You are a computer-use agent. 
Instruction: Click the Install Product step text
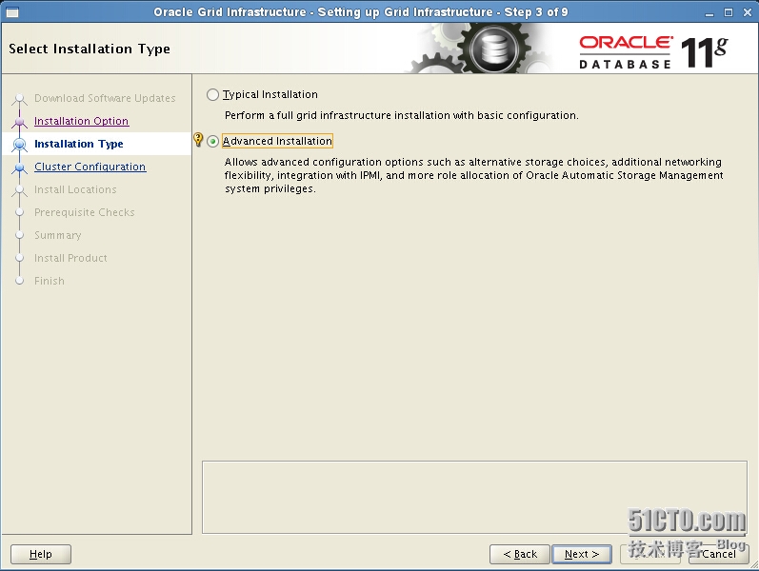click(x=70, y=258)
